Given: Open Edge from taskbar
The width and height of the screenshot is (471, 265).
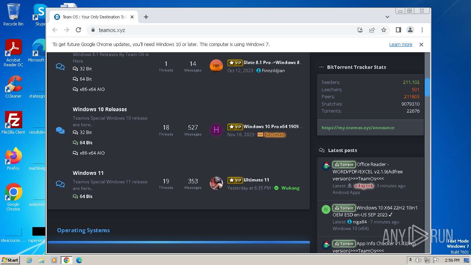Looking at the screenshot, I should 79,260.
